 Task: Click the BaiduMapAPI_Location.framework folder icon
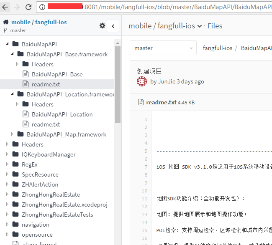click(x=21, y=94)
